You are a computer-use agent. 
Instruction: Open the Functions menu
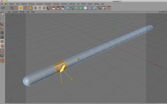[40, 4]
